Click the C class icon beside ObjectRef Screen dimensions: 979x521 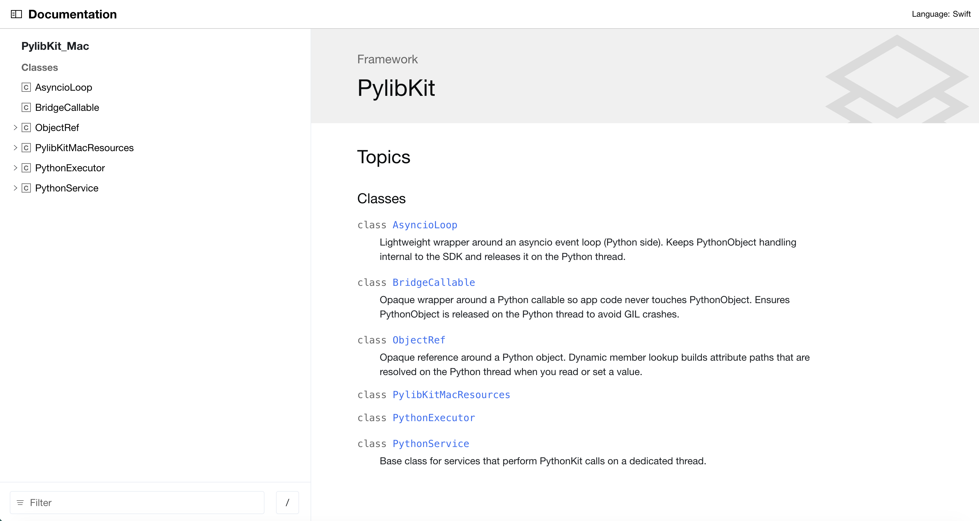click(x=26, y=128)
